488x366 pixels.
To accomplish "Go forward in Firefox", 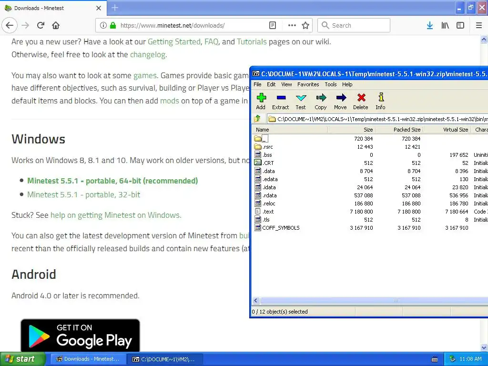I will (25, 25).
